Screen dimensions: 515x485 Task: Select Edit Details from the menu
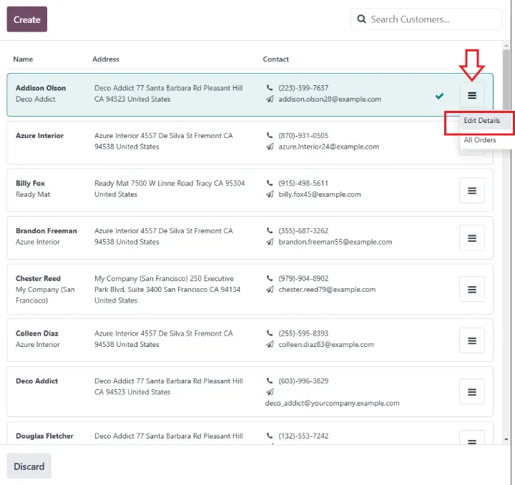(481, 121)
